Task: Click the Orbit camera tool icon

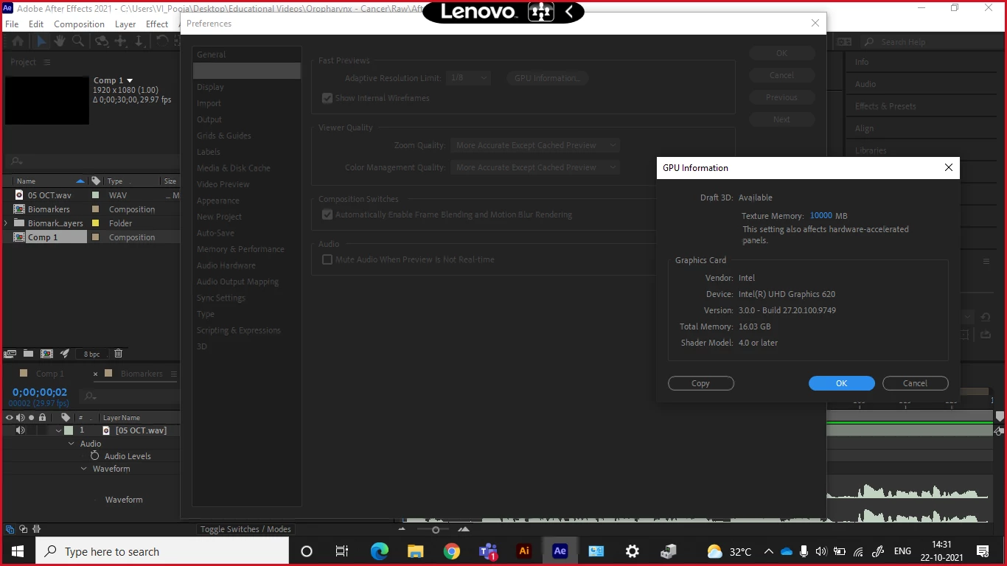Action: pyautogui.click(x=102, y=42)
